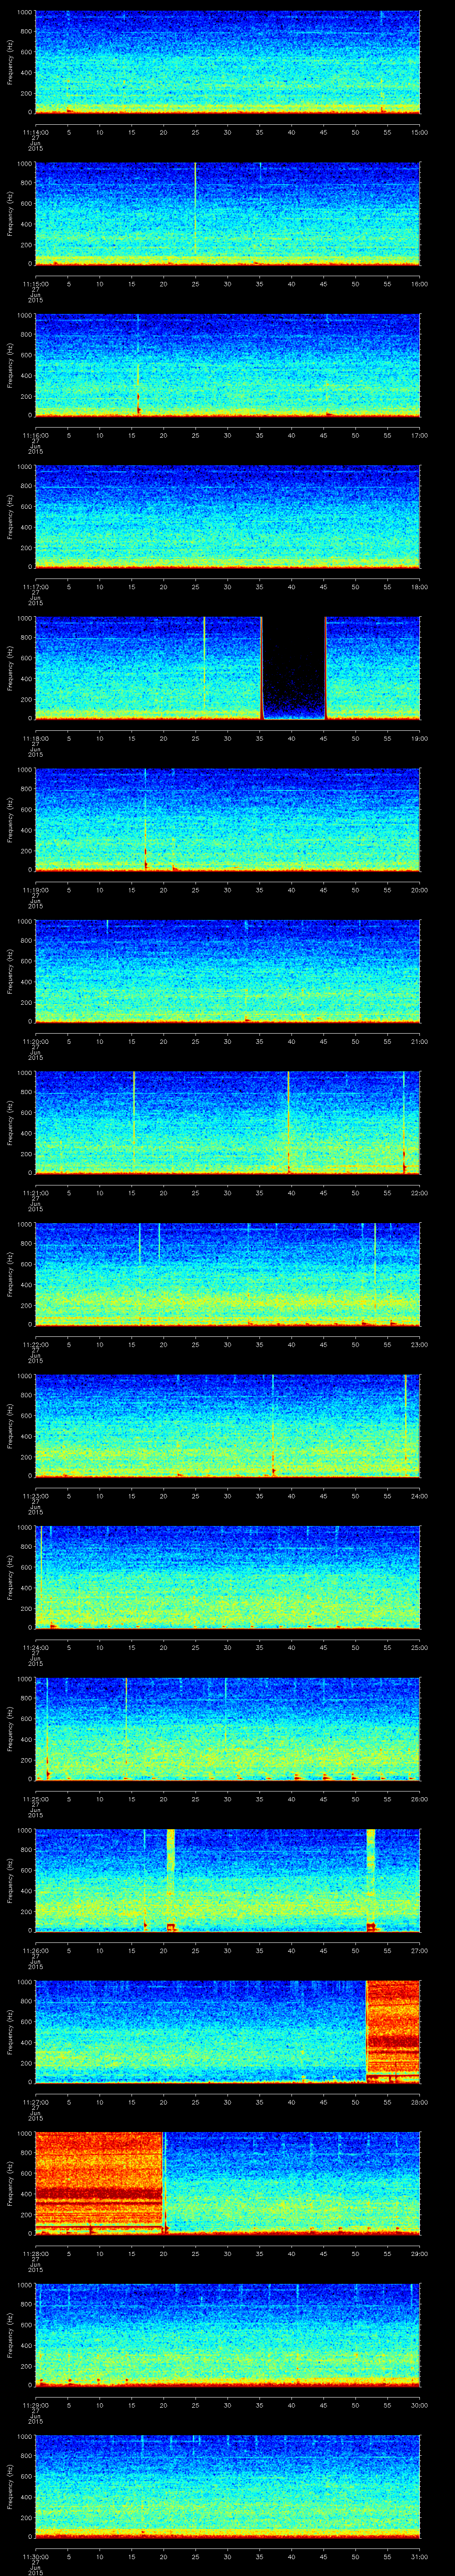Screen dimensions: 455x2576
Task: Click the 31:00 end time label
Action: click(420, 2556)
